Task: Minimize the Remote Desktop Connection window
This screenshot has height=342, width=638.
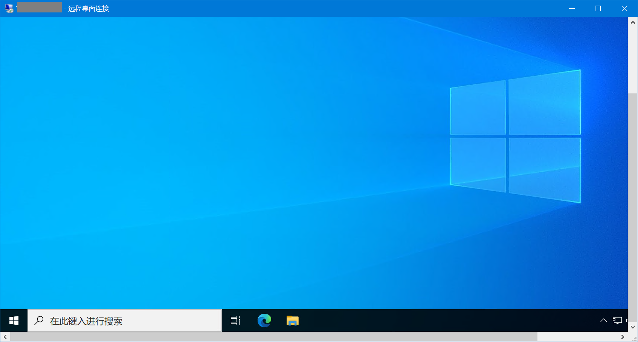Action: 572,8
